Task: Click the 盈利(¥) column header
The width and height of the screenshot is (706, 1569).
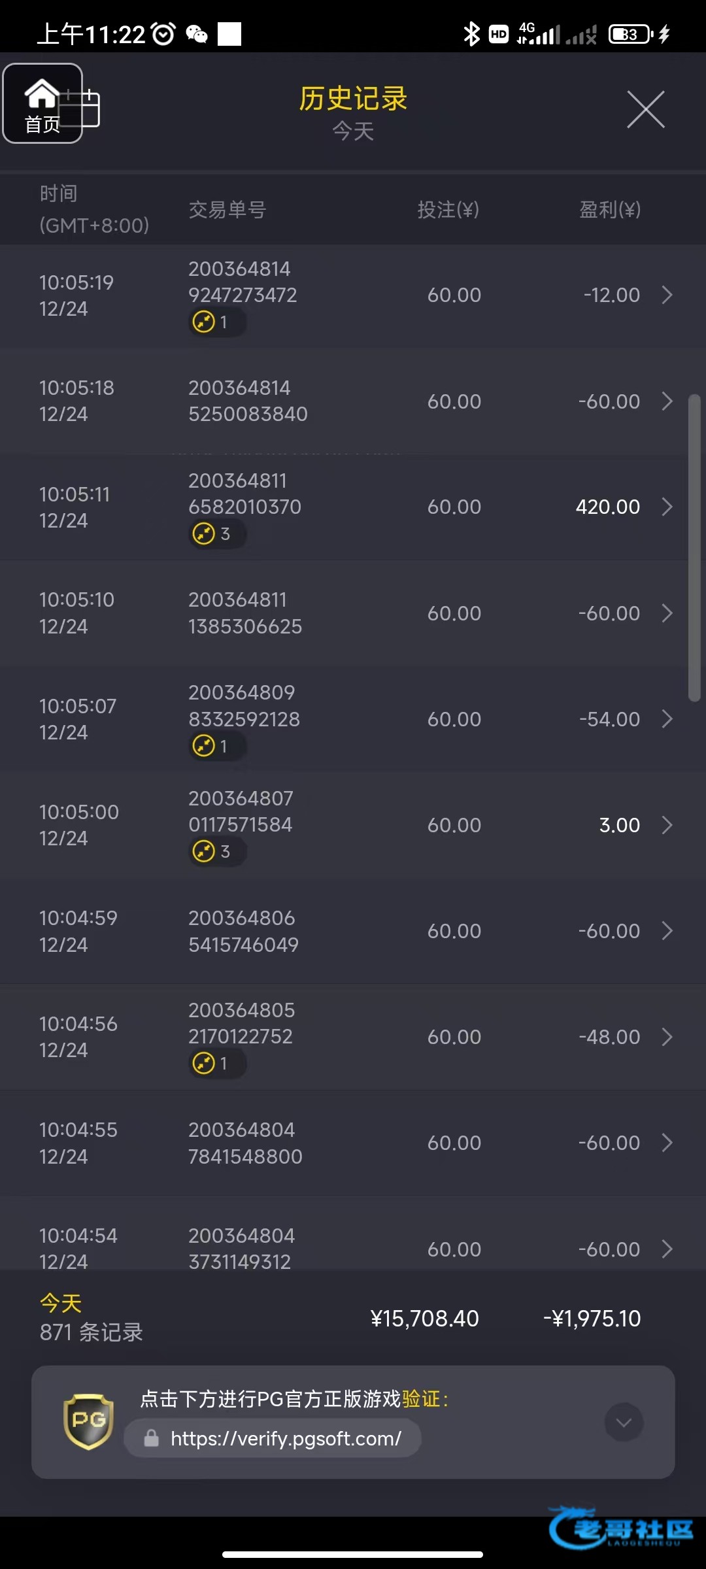Action: 609,210
